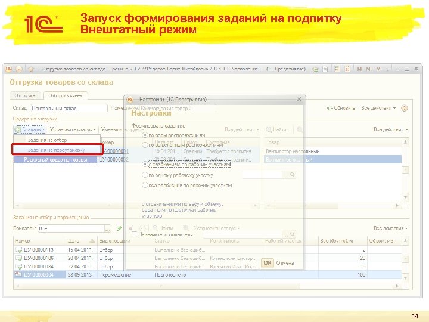Click the magnifier icon in the исполнитель field

pyautogui.click(x=292, y=234)
